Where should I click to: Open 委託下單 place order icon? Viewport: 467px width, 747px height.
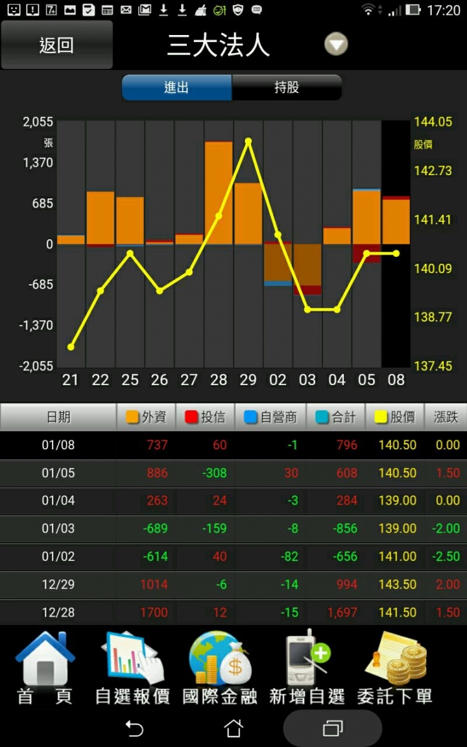(395, 669)
